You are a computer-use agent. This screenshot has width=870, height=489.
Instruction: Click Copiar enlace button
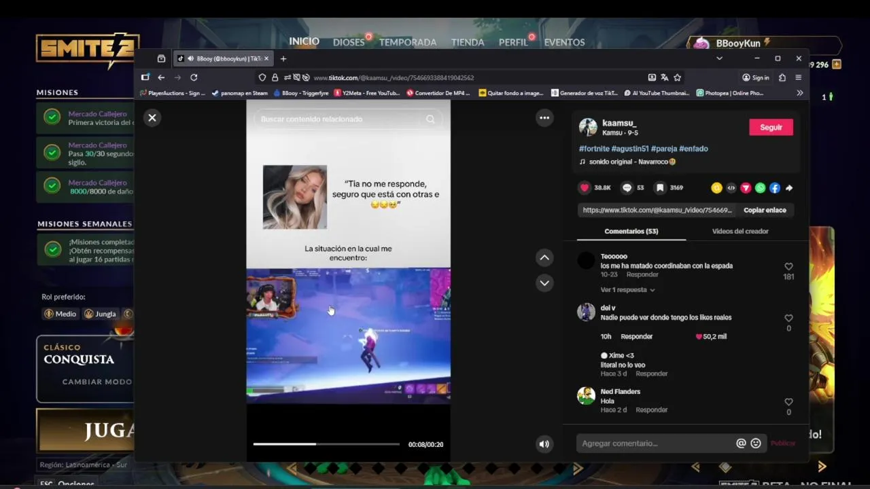point(765,211)
